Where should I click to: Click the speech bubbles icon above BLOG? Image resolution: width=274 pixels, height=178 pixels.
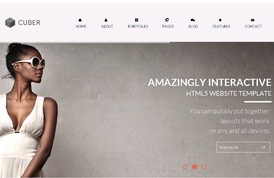pos(193,20)
